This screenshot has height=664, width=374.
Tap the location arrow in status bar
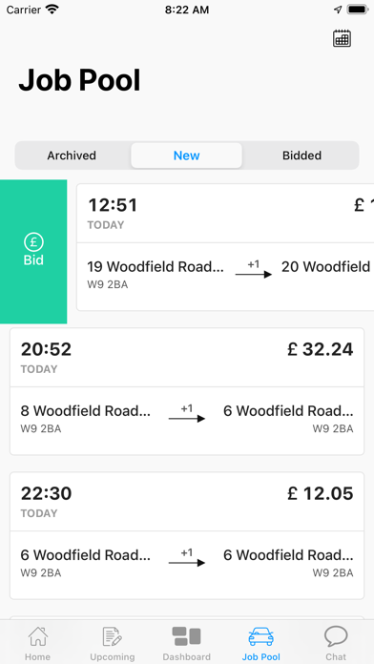pos(338,10)
